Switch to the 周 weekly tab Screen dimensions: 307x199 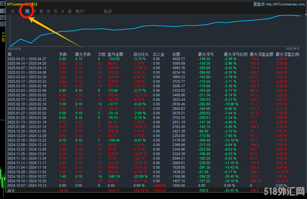click(x=27, y=11)
